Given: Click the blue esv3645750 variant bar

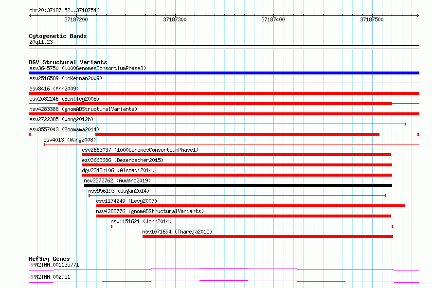Looking at the screenshot, I should [x=224, y=73].
